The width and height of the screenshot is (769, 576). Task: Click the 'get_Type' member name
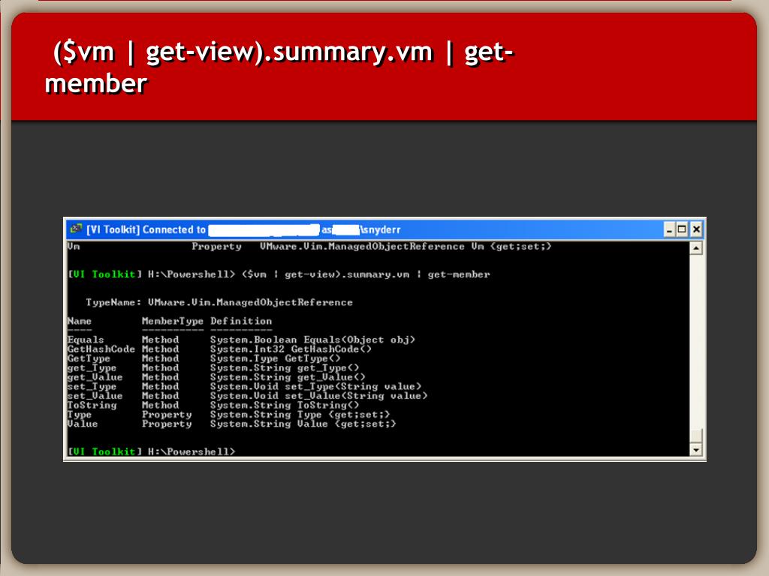click(92, 367)
